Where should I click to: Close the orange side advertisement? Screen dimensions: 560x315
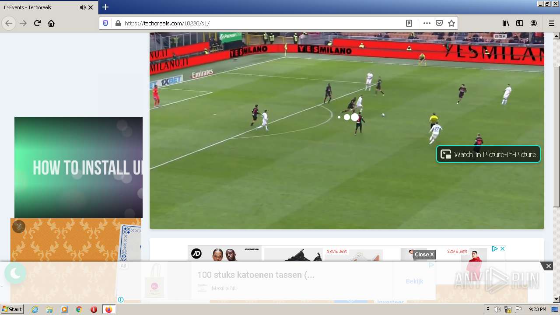(19, 226)
